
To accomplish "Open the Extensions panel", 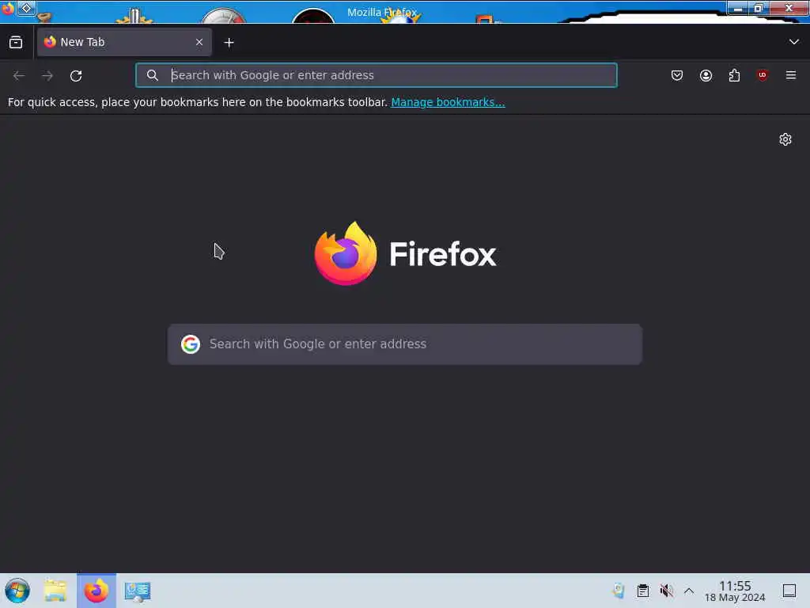I will (734, 75).
